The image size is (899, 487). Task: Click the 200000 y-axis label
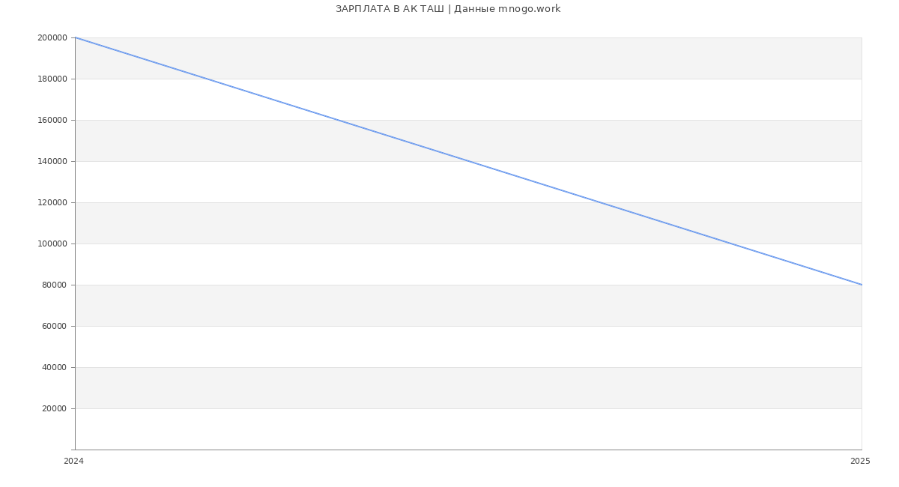52,37
